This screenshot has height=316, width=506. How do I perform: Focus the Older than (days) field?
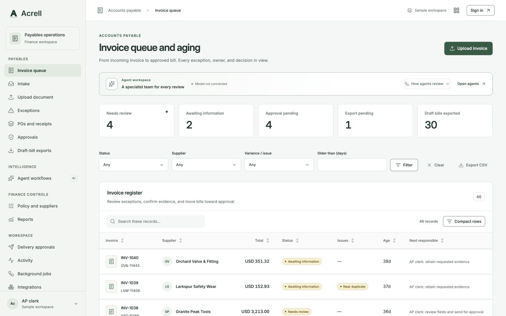pyautogui.click(x=352, y=165)
